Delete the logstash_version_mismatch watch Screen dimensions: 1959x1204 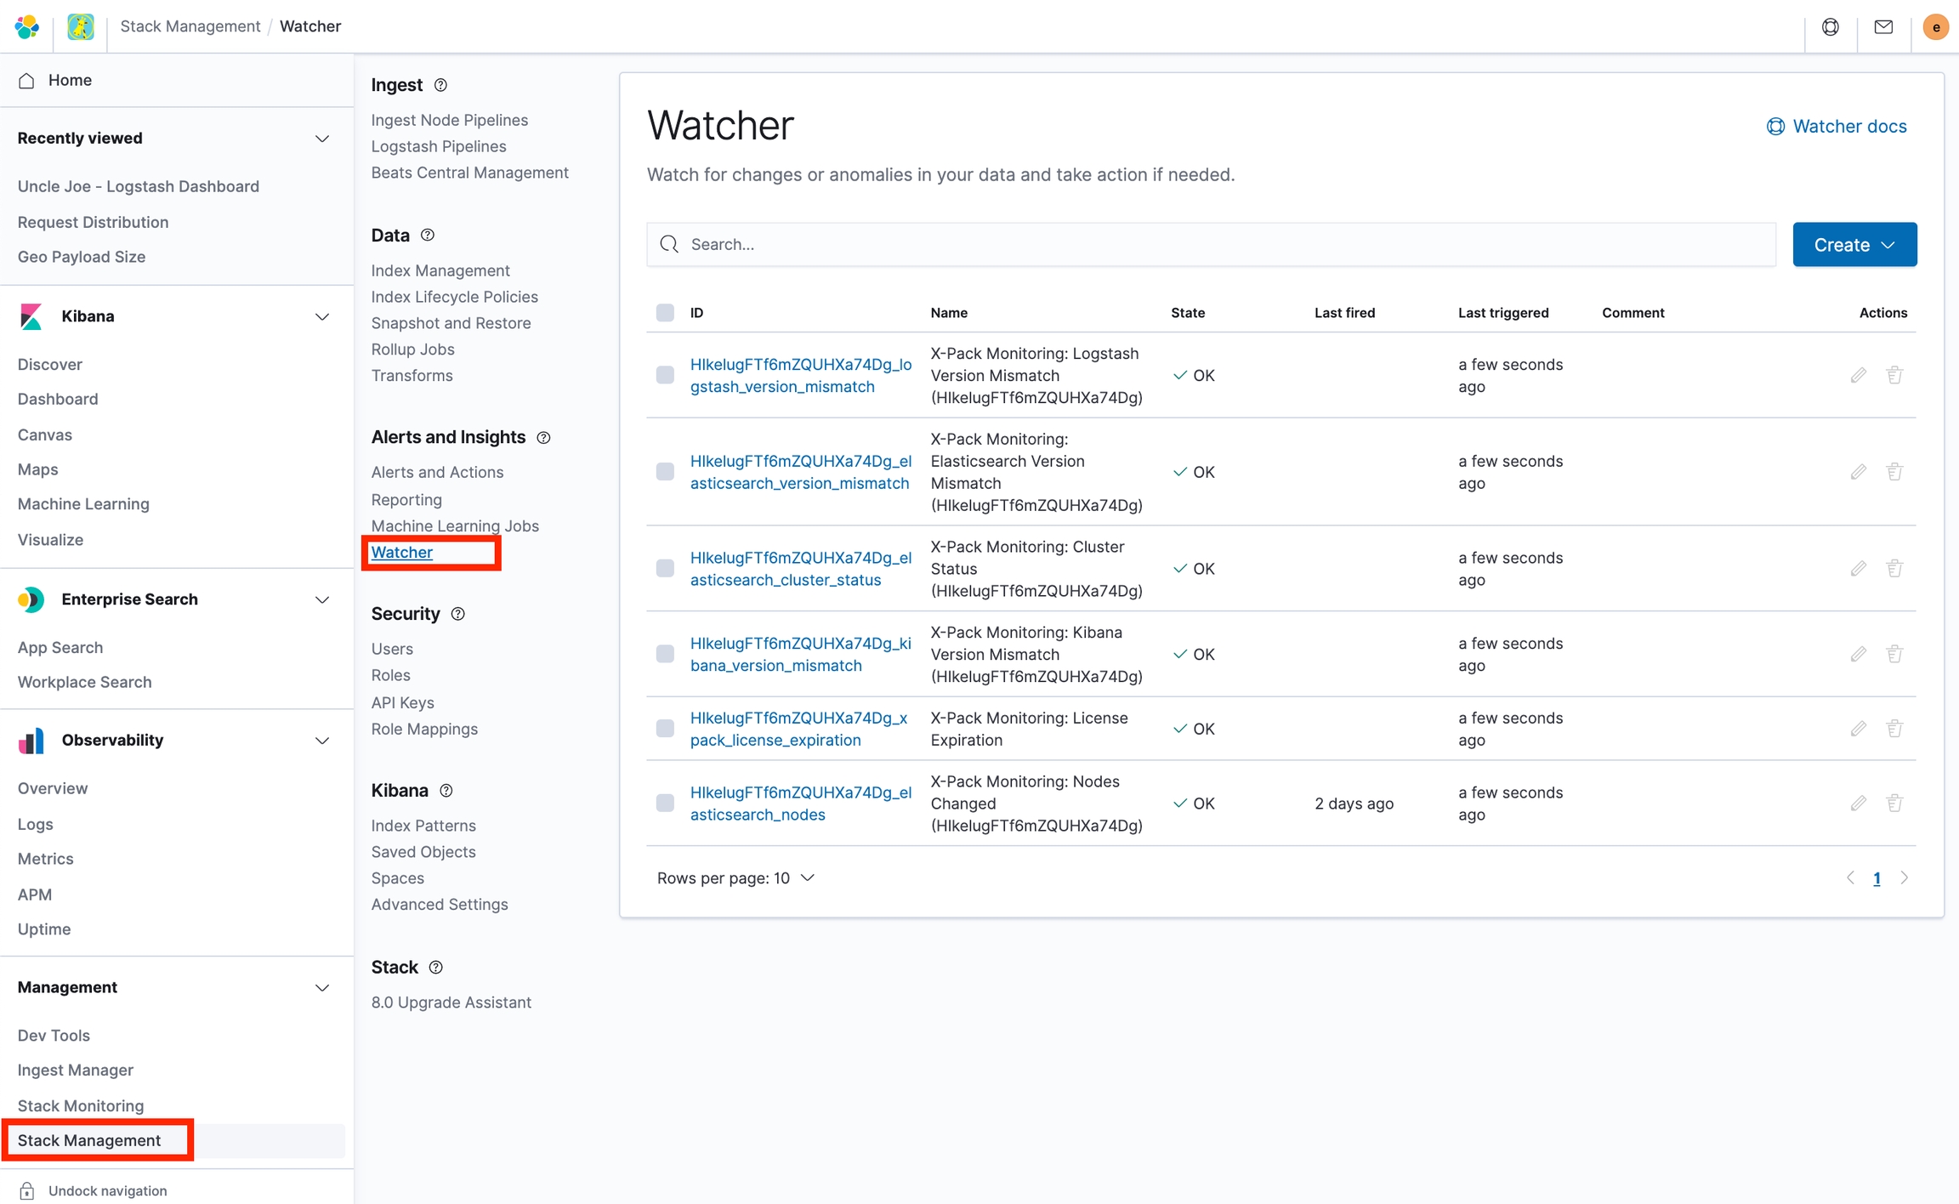tap(1894, 375)
